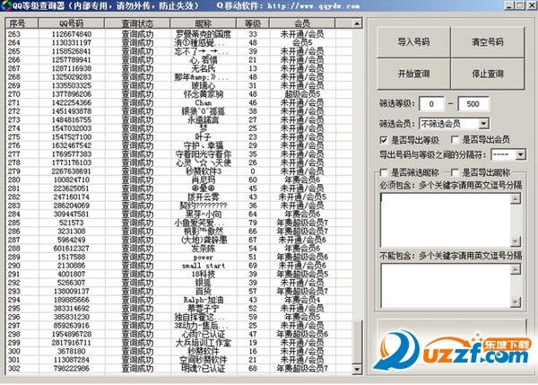Click the list scrollbar down arrow
The image size is (538, 385).
coord(357,369)
